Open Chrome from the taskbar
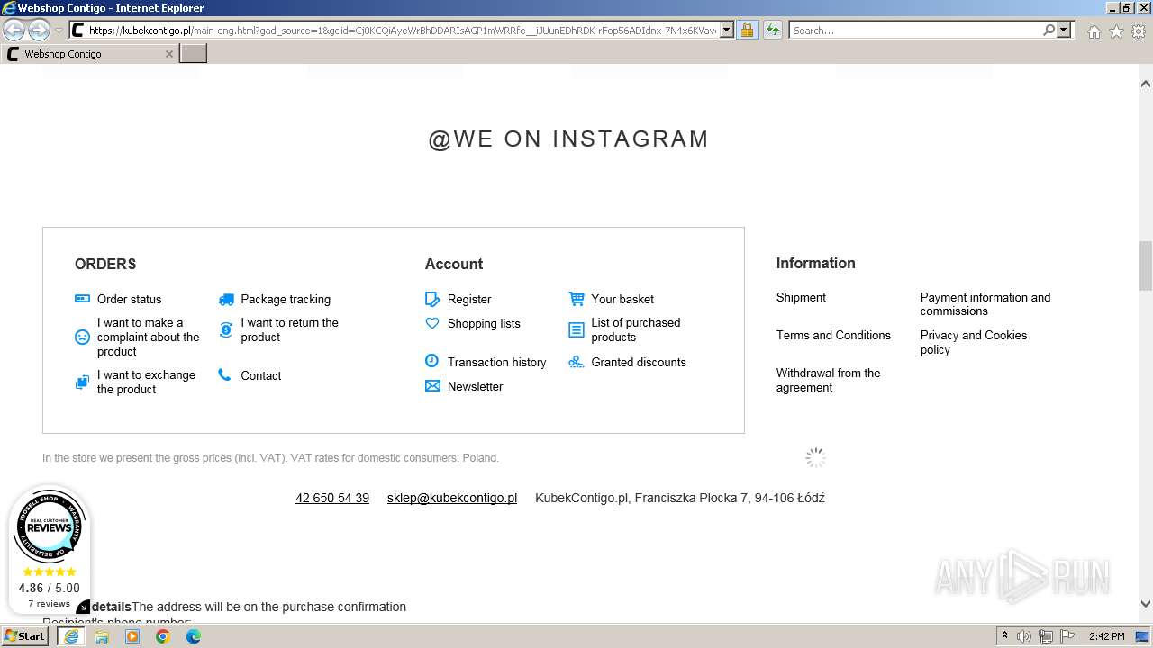The height and width of the screenshot is (648, 1153). (x=163, y=636)
